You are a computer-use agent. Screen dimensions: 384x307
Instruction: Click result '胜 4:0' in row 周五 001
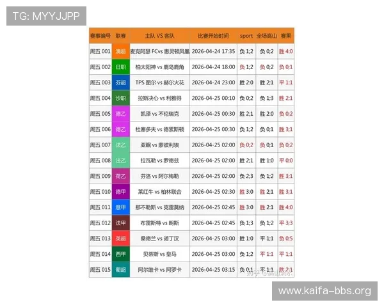point(286,51)
